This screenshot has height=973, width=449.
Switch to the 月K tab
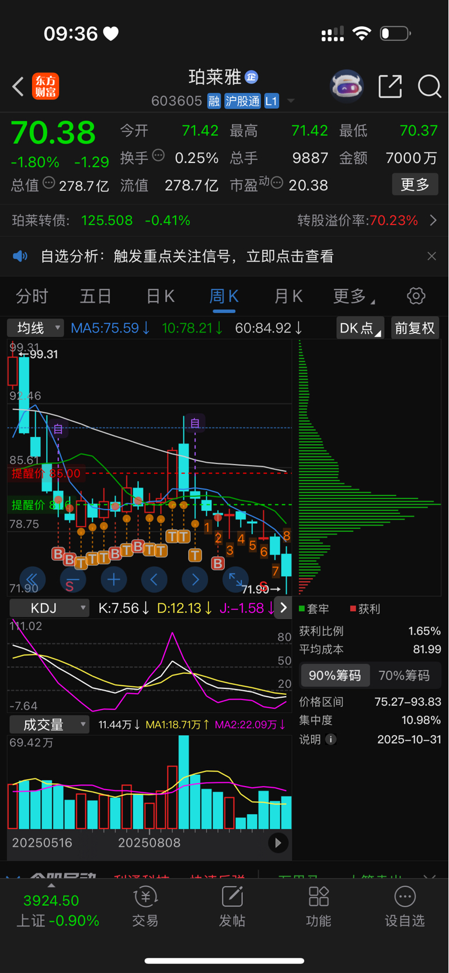(x=288, y=296)
